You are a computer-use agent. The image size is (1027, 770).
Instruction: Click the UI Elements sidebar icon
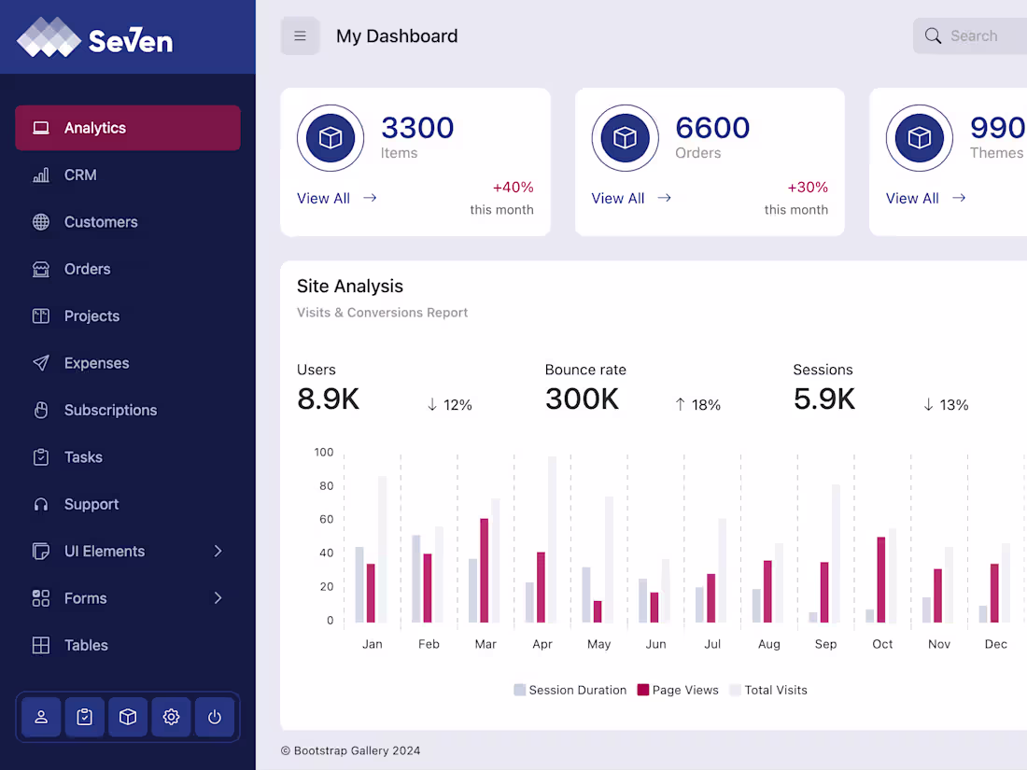click(x=40, y=552)
